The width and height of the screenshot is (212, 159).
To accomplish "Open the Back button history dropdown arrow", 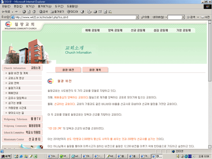I will point(12,12).
